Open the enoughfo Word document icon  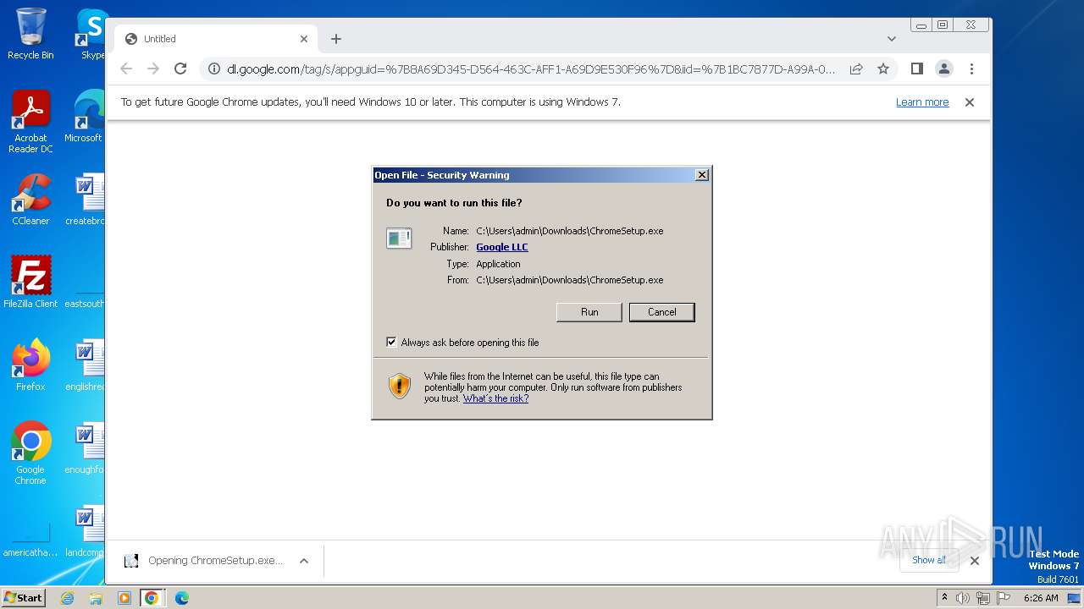[x=85, y=449]
